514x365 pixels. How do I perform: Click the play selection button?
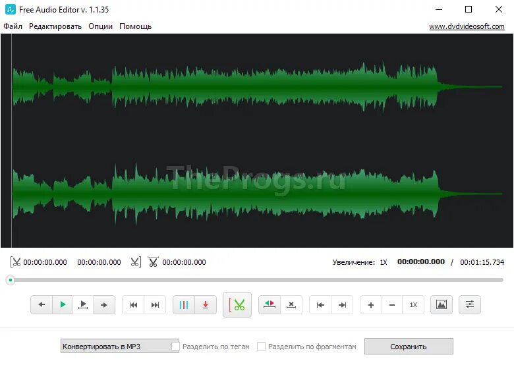pos(83,304)
